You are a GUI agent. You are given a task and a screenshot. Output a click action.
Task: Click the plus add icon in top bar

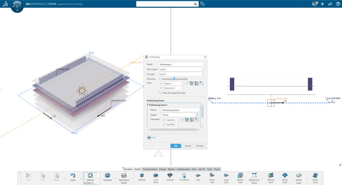pyautogui.click(x=322, y=4)
